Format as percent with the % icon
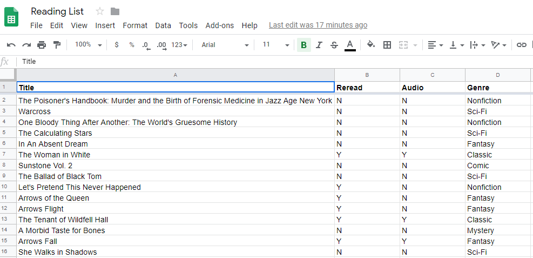 click(132, 45)
